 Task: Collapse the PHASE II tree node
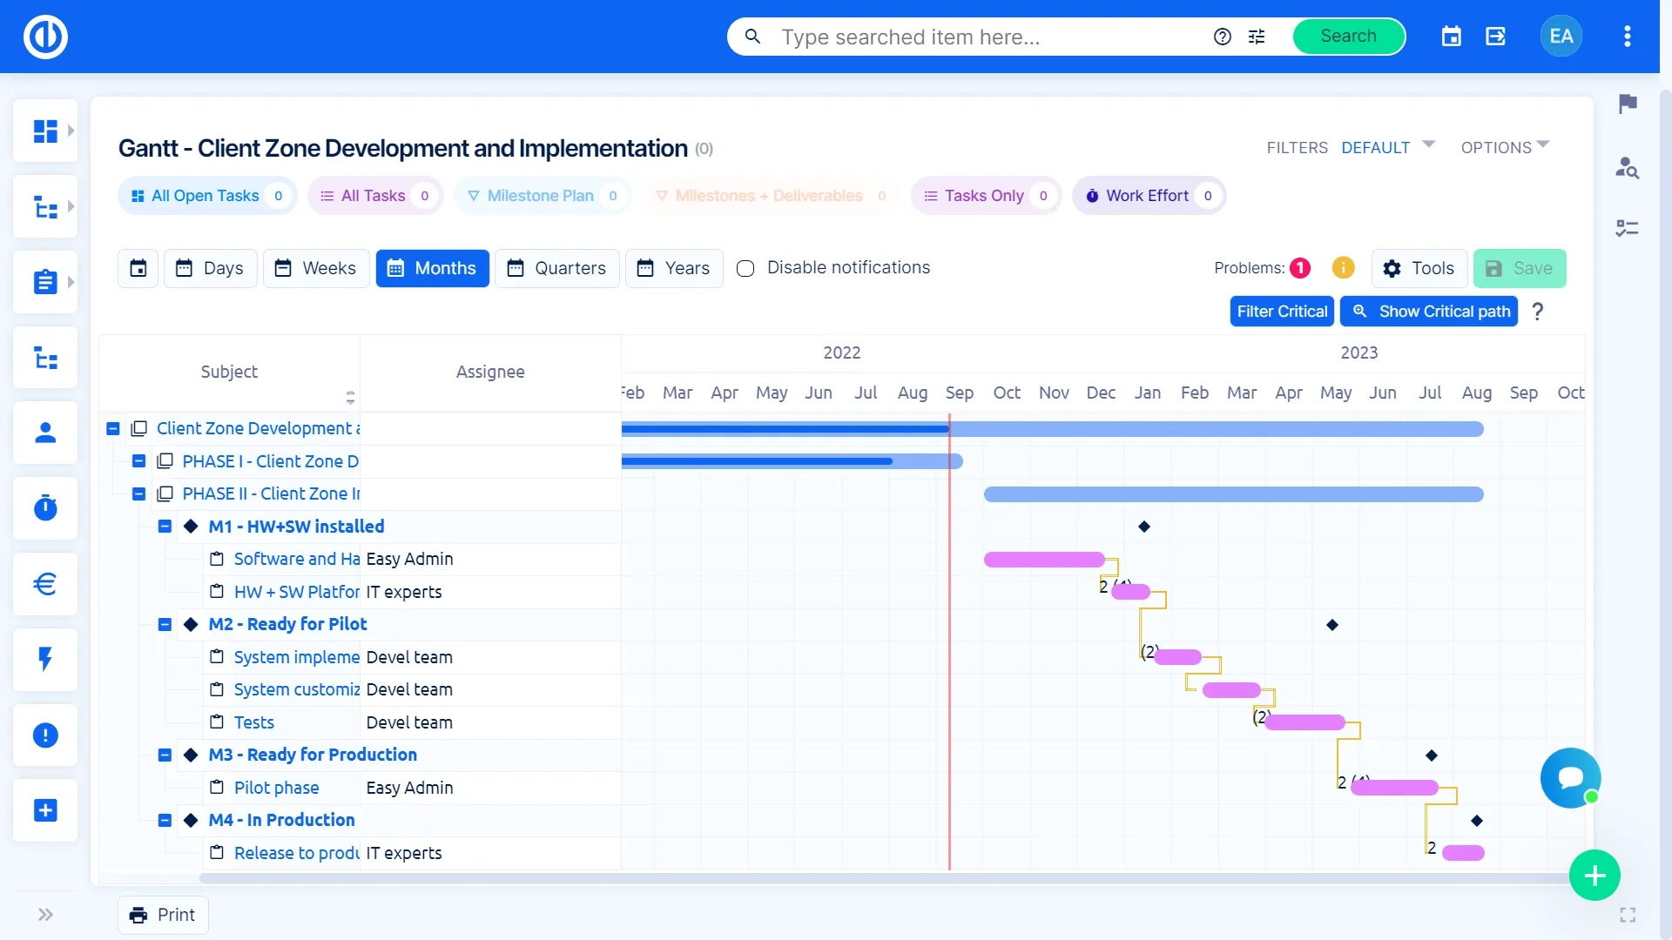coord(138,494)
